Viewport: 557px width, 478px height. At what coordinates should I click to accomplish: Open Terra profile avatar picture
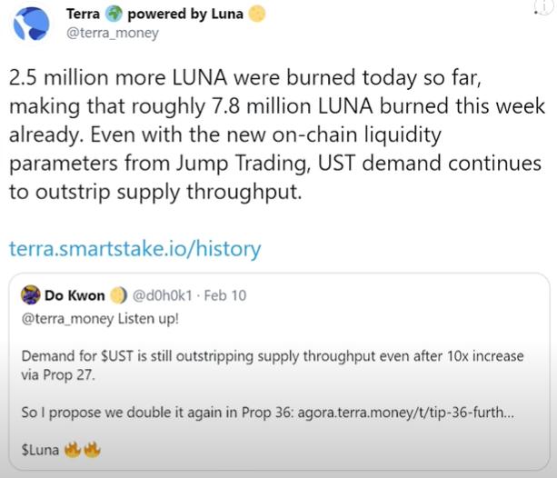click(31, 24)
